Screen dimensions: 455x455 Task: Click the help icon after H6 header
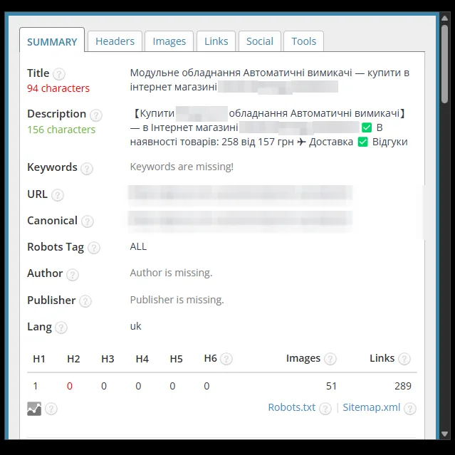tap(226, 359)
